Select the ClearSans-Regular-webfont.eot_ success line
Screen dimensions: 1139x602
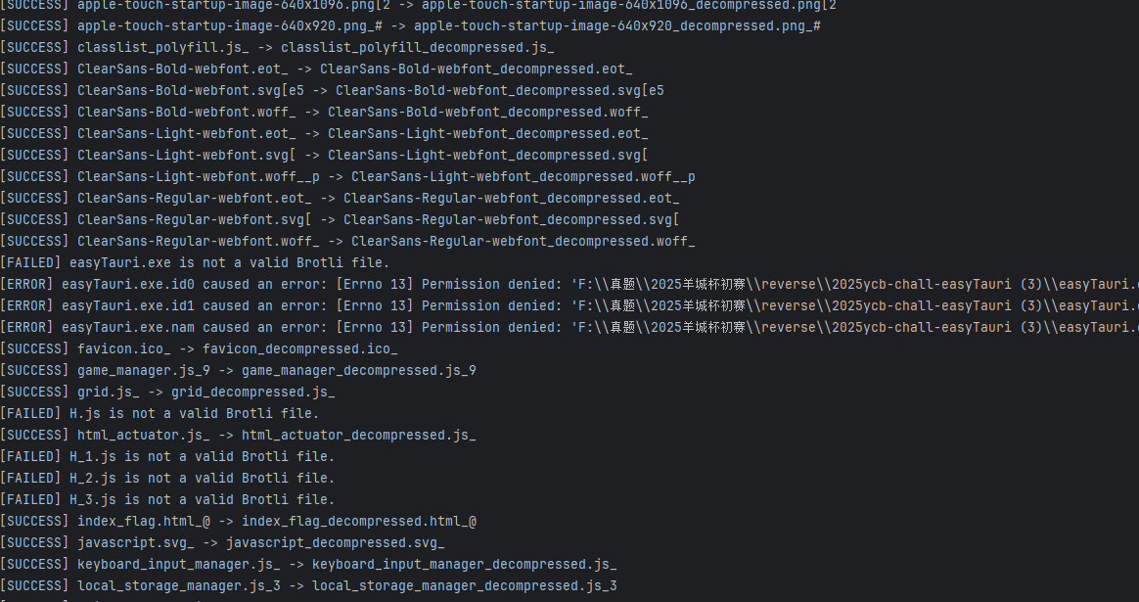coord(340,198)
